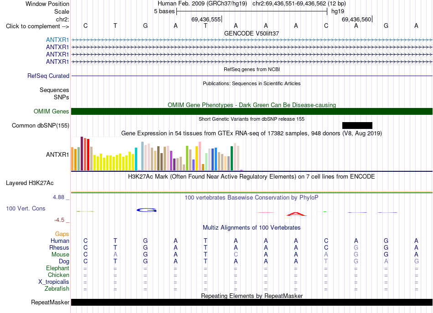
Task: Click the dark green GTEx expression bar
Action: point(232,159)
